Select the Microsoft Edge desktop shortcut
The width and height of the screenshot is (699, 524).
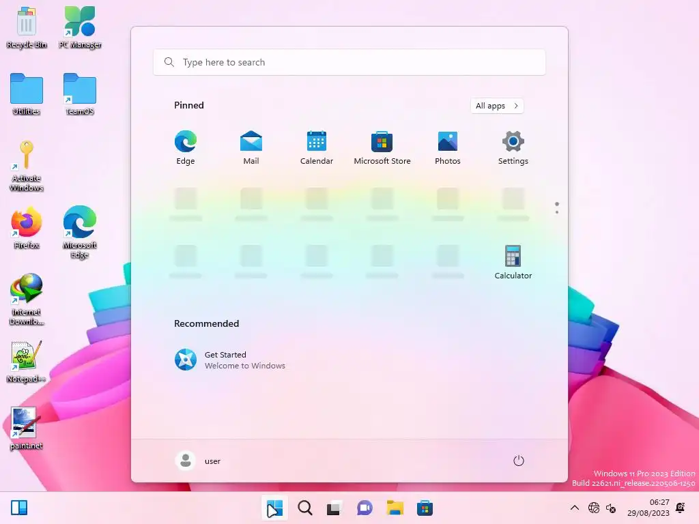coord(80,232)
